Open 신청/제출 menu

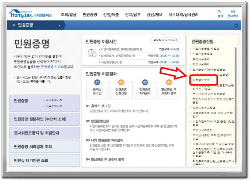tap(111, 15)
